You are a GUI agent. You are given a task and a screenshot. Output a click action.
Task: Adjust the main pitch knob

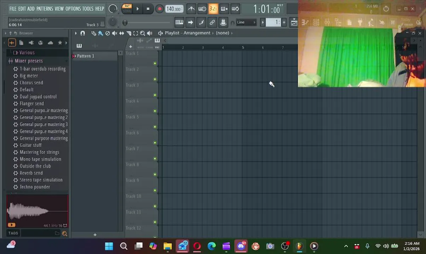(x=113, y=22)
